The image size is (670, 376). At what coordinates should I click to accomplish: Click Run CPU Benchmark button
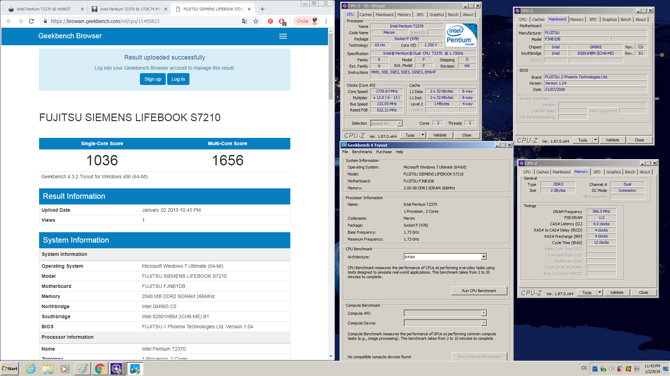click(479, 291)
